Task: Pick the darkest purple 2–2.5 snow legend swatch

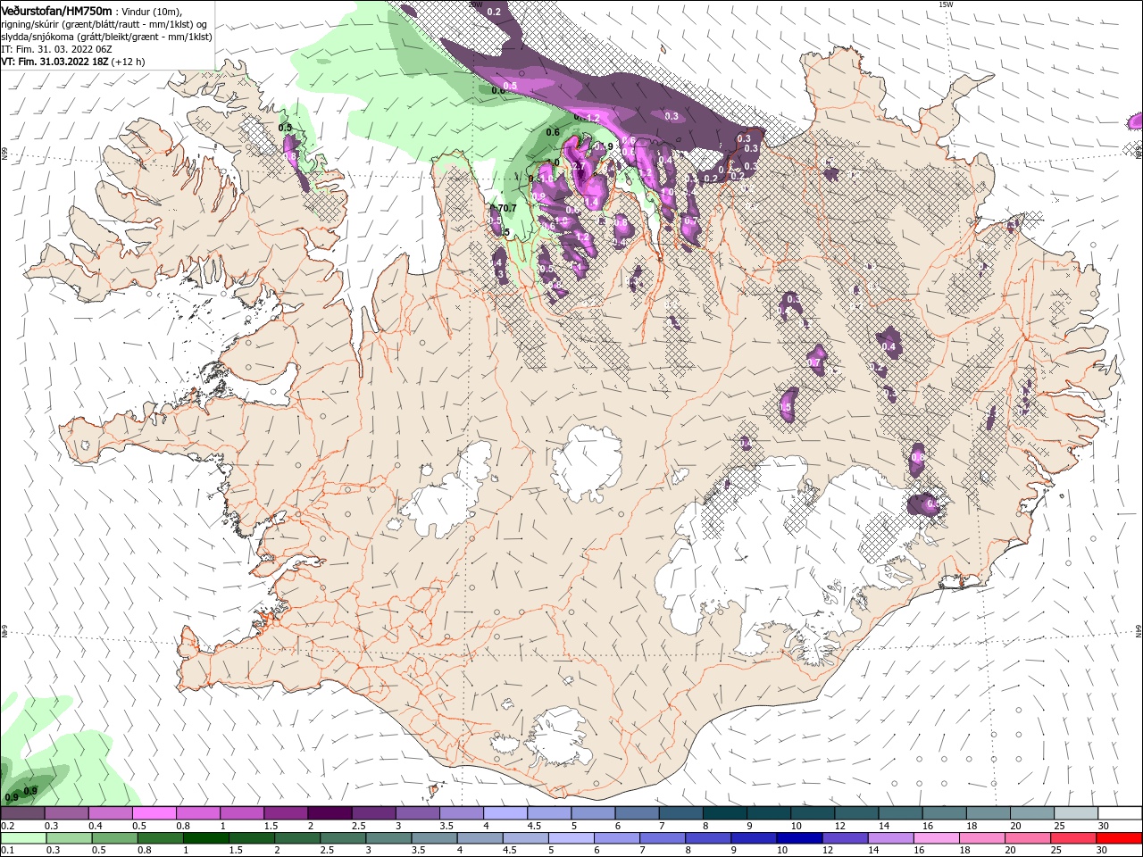Action: 330,813
